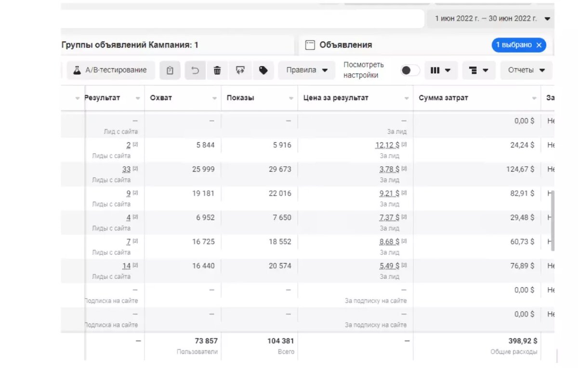Open Сумма затрат column sort arrow
This screenshot has height=368, width=578.
point(534,98)
